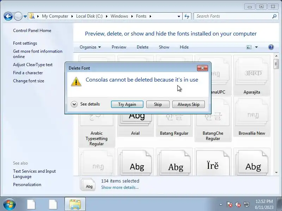Show hidden tray icons arrow
282x211 pixels.
point(221,204)
